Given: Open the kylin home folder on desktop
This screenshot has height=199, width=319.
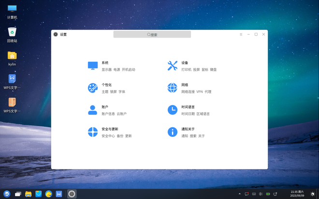Looking at the screenshot, I should (12, 56).
